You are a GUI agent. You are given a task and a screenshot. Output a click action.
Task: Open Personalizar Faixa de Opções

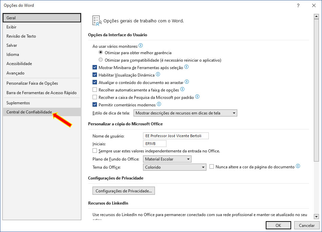[x=42, y=83]
